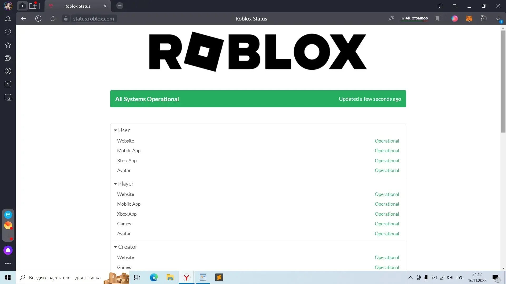Screen dimensions: 506x284
Task: Open the downloads arrow icon
Action: 498,19
